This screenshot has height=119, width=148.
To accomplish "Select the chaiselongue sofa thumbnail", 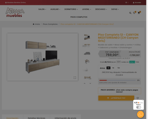I will (87, 53).
